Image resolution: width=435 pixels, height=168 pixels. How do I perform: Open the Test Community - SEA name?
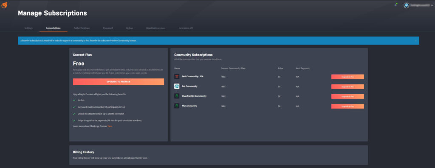click(x=192, y=76)
